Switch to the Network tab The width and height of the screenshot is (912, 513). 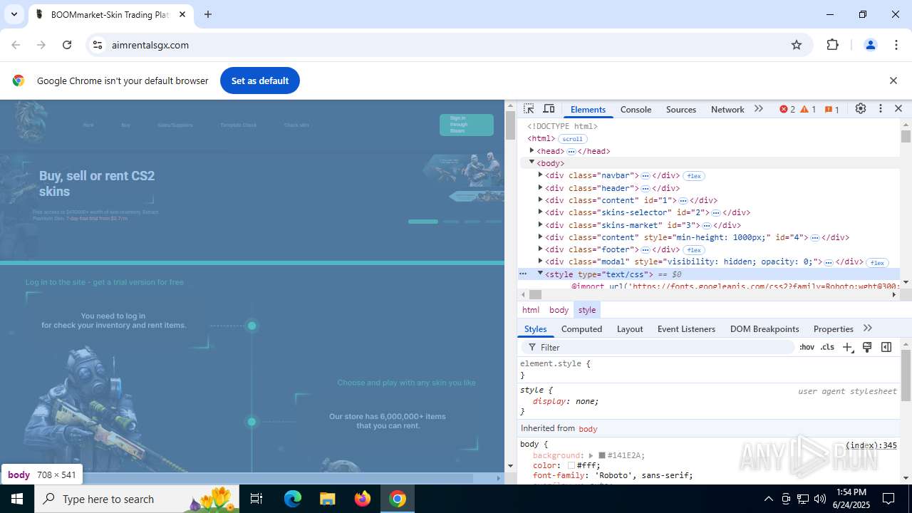[x=727, y=109]
